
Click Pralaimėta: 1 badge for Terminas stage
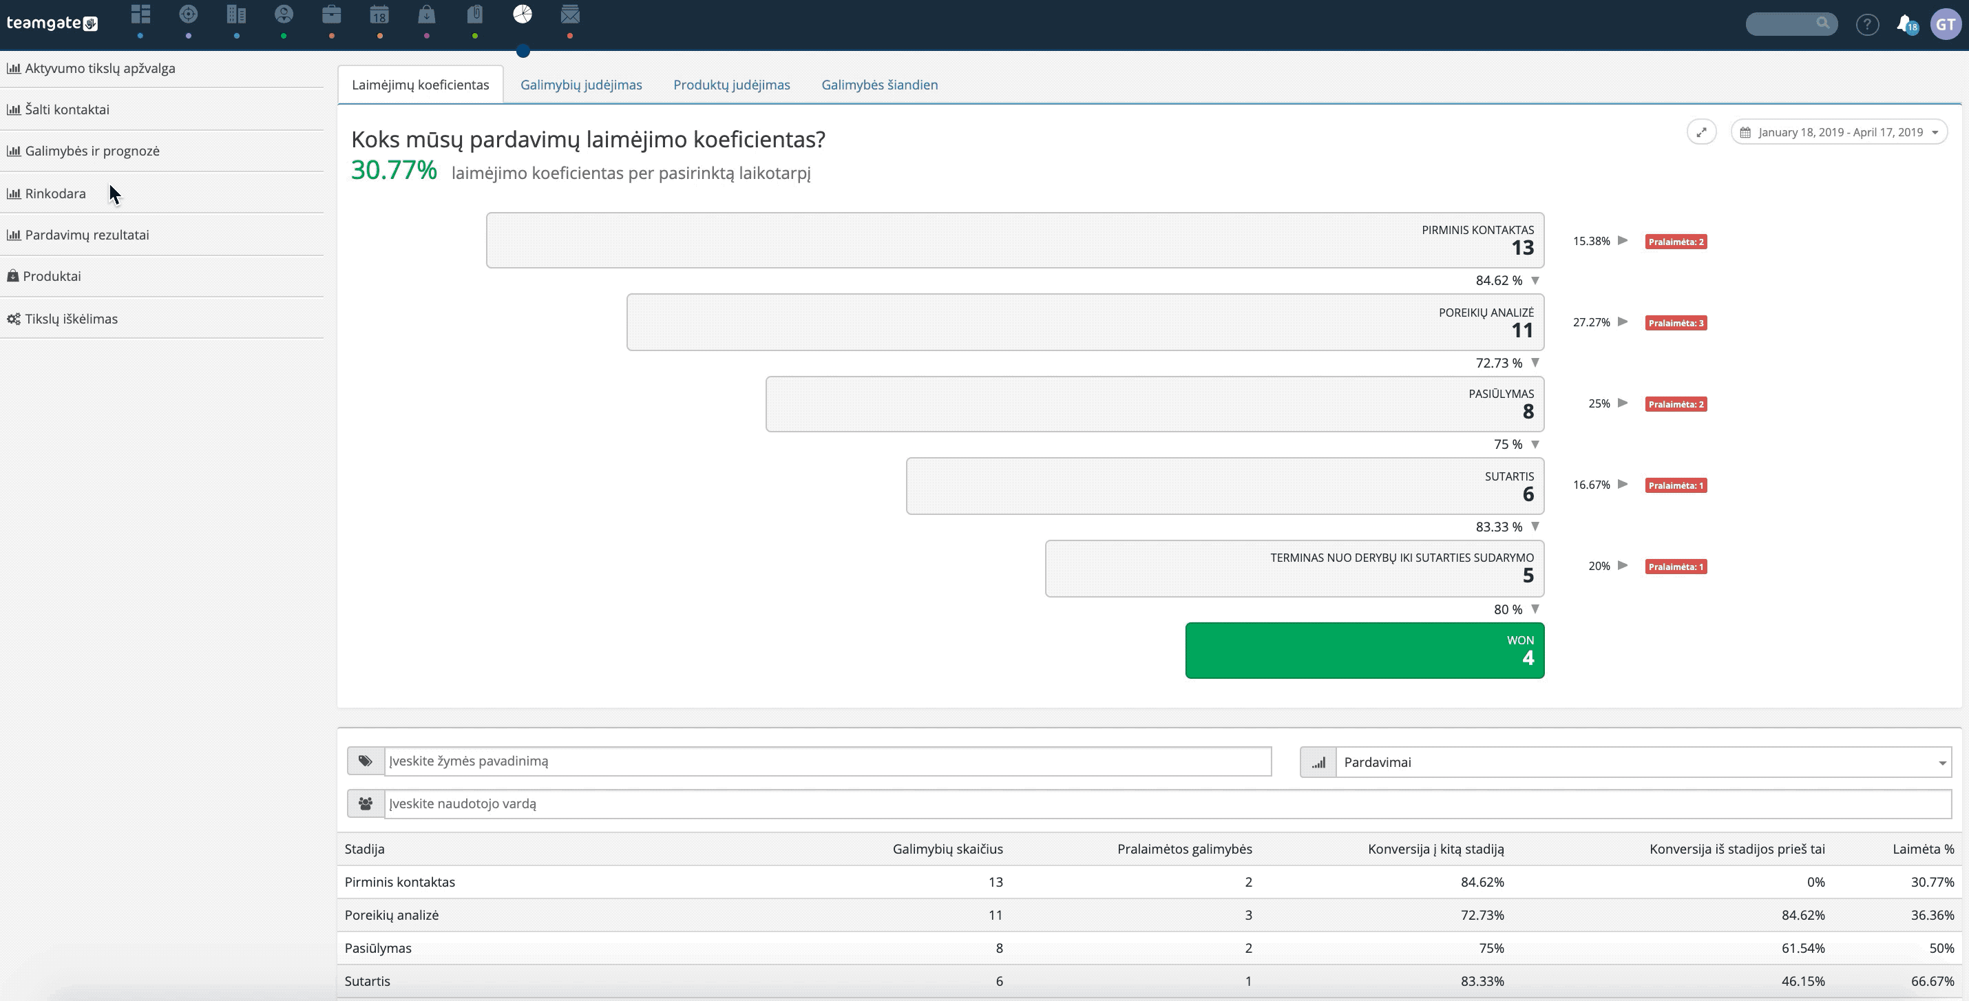(1676, 566)
